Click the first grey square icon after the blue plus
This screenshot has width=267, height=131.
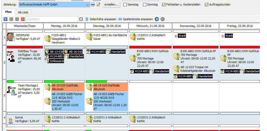click(x=11, y=19)
